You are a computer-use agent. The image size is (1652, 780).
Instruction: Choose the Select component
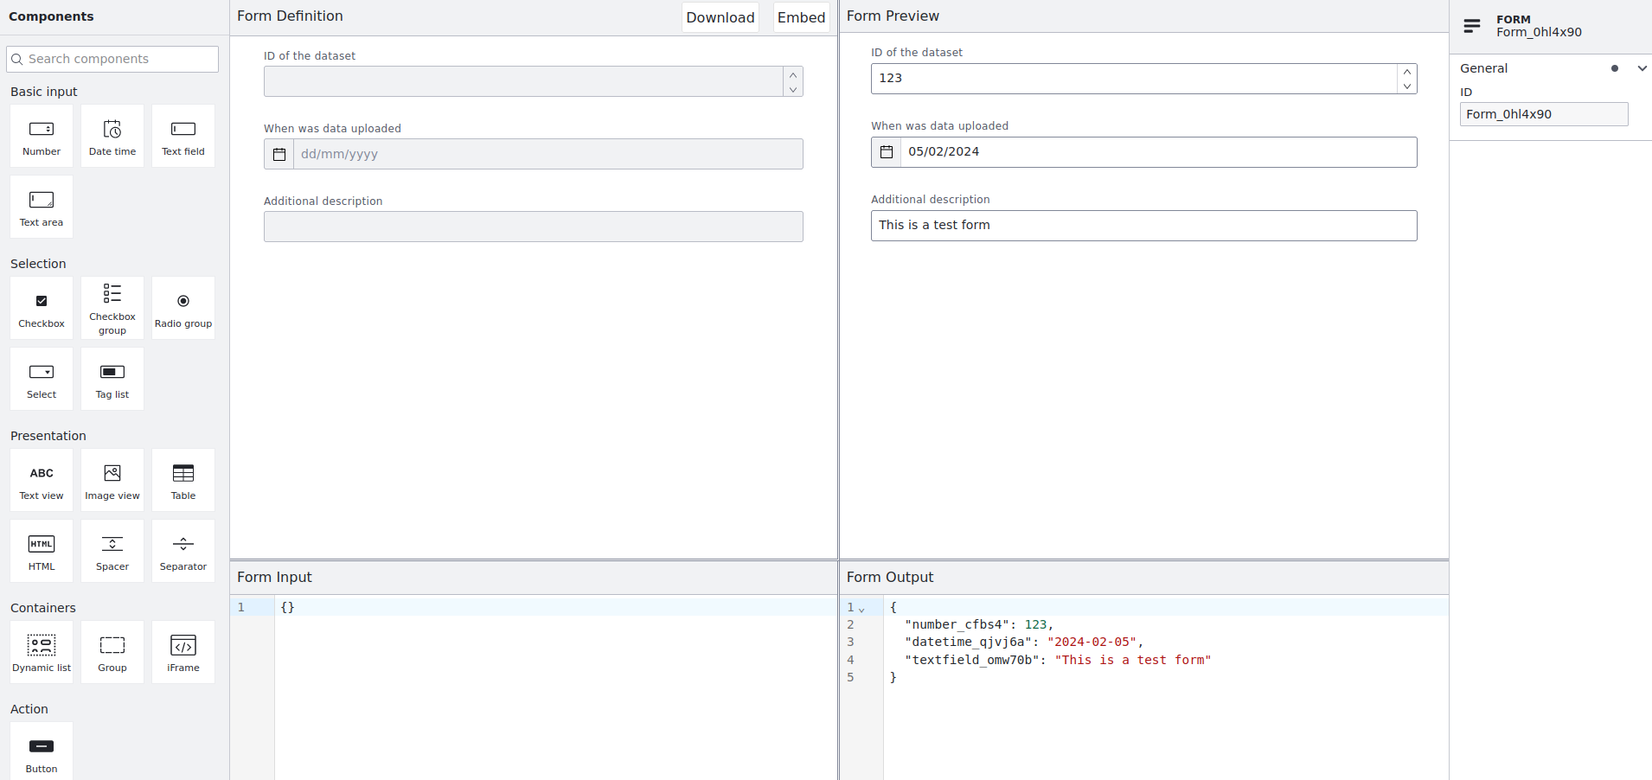(42, 379)
